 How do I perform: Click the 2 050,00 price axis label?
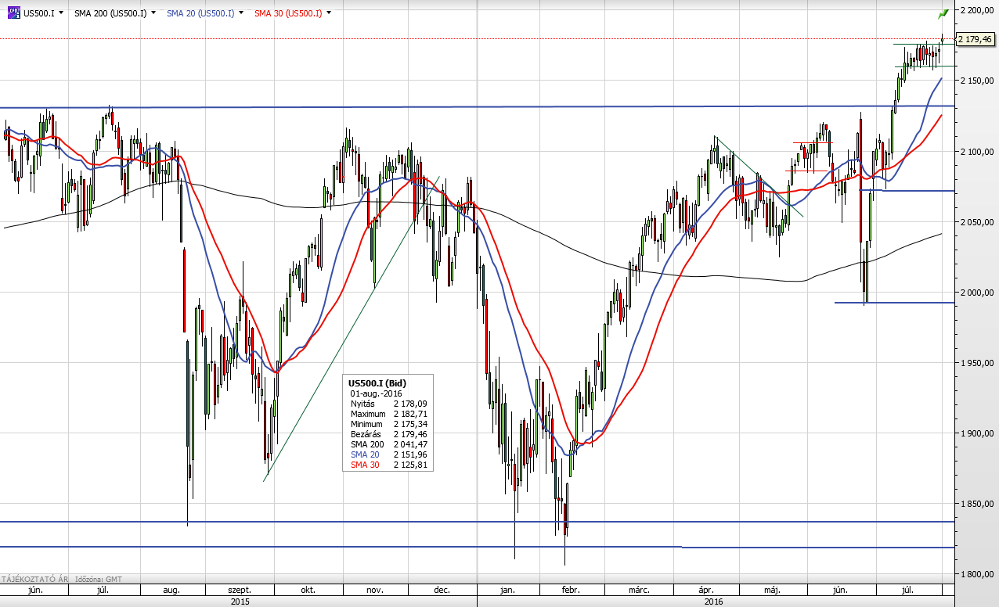click(976, 221)
